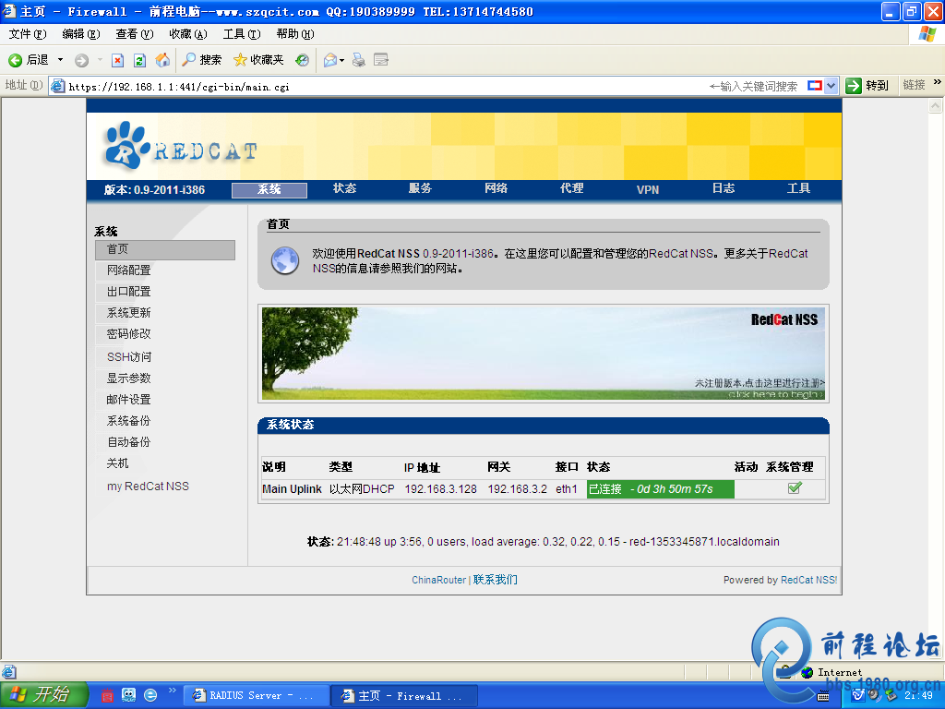Click the IE Stop loading icon
945x709 pixels.
pos(117,60)
